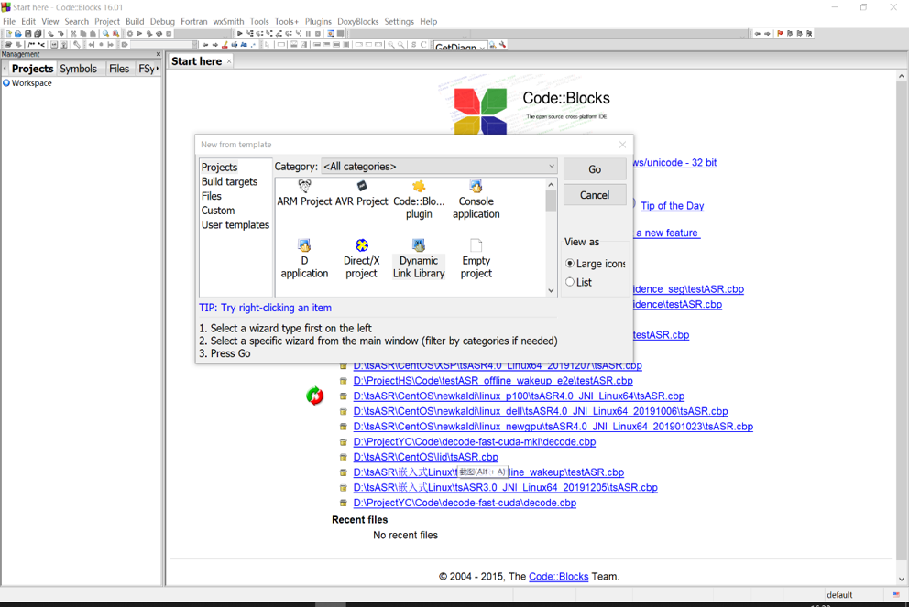Click the Open file toolbar icon

click(18, 34)
